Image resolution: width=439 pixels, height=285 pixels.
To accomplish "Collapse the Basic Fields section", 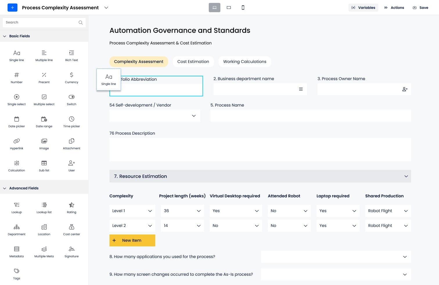I will [x=5, y=36].
